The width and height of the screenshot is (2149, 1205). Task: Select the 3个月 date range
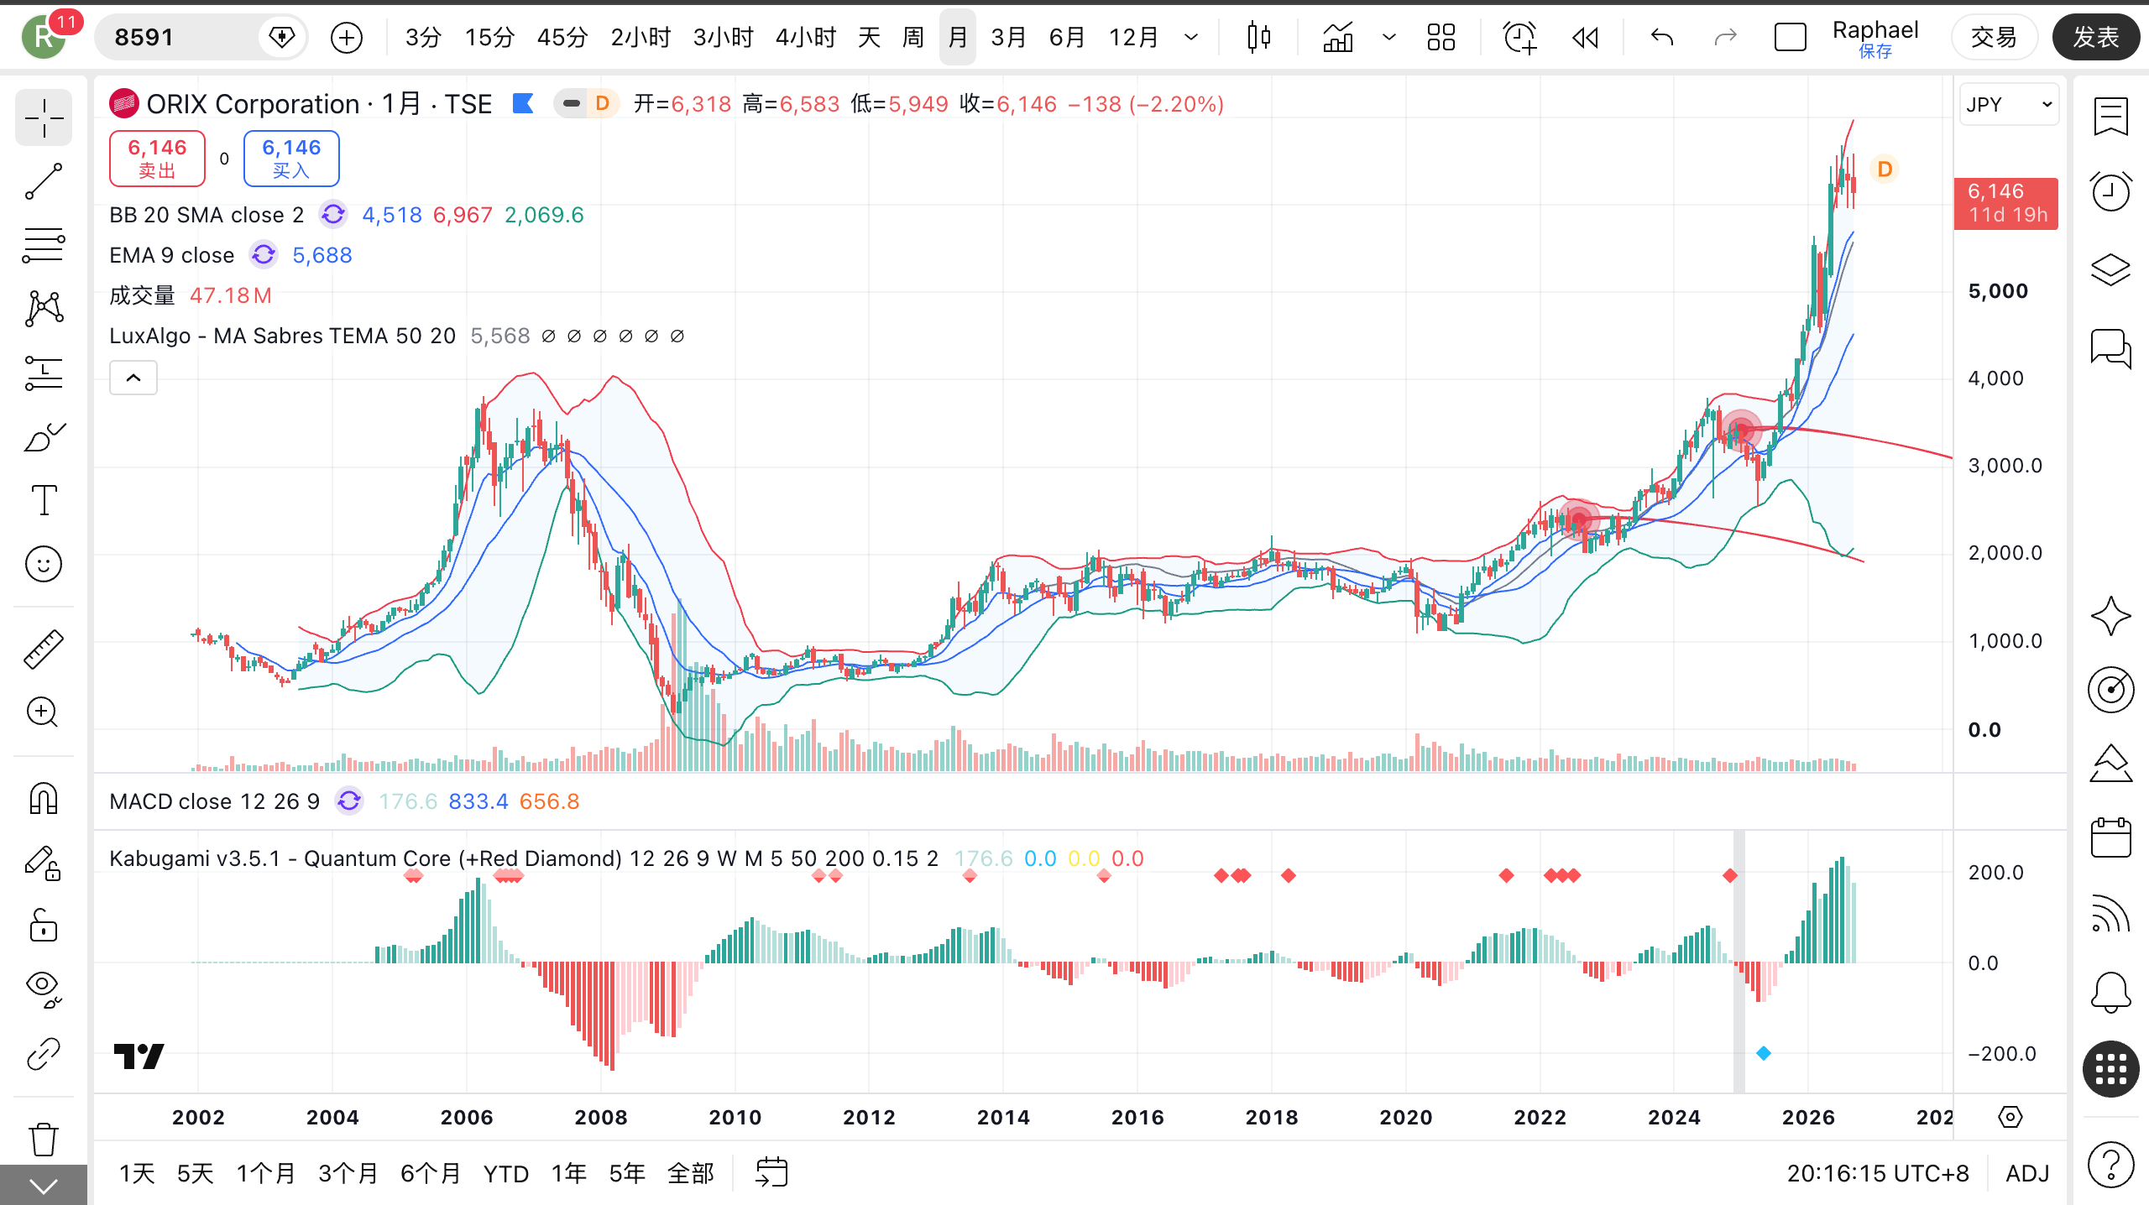(348, 1173)
